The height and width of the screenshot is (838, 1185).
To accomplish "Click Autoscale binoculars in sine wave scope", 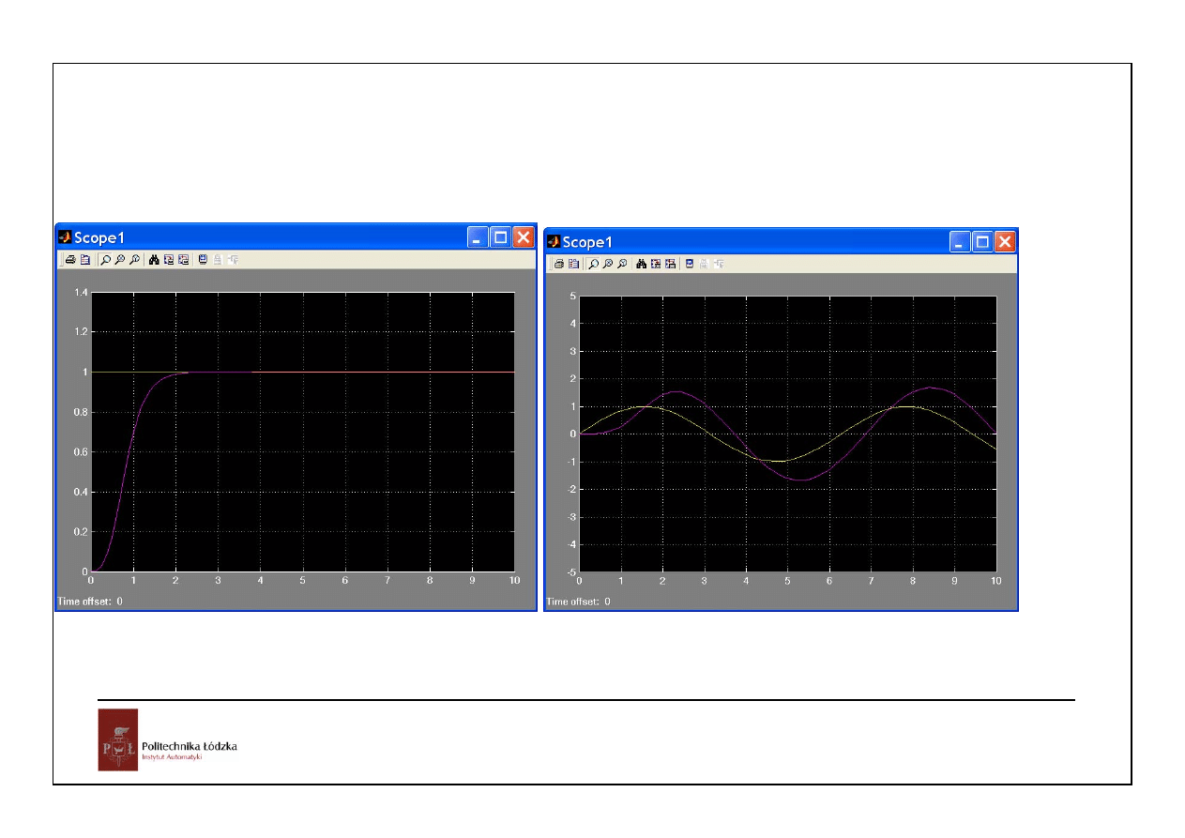I will pyautogui.click(x=642, y=265).
